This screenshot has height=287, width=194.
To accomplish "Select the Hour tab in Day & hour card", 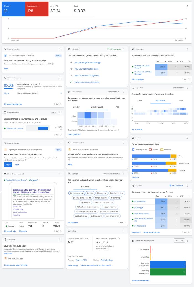I will (181, 100).
